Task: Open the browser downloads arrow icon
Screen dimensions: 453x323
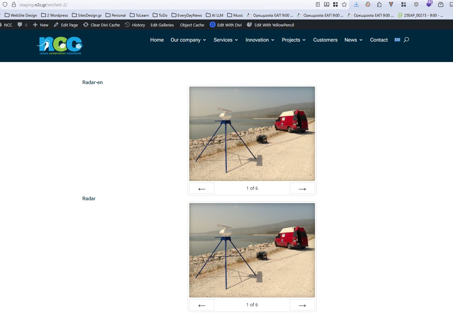Action: (x=356, y=4)
